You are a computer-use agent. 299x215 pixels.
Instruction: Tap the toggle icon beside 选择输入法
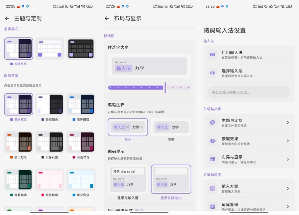(212, 73)
